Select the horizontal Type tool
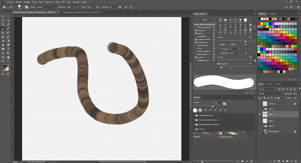The width and height of the screenshot is (301, 163). point(8,49)
